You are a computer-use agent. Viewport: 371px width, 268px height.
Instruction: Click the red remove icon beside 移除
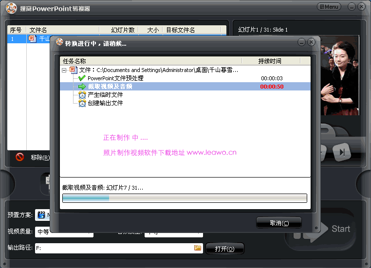click(x=19, y=157)
